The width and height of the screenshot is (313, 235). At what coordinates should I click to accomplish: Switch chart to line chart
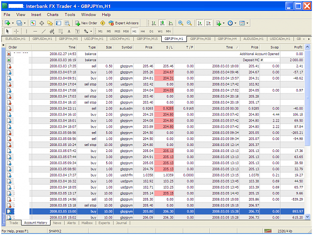[x=171, y=23]
